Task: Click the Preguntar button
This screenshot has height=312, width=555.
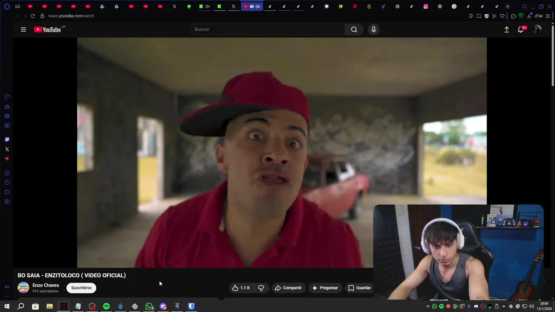Action: pyautogui.click(x=325, y=288)
